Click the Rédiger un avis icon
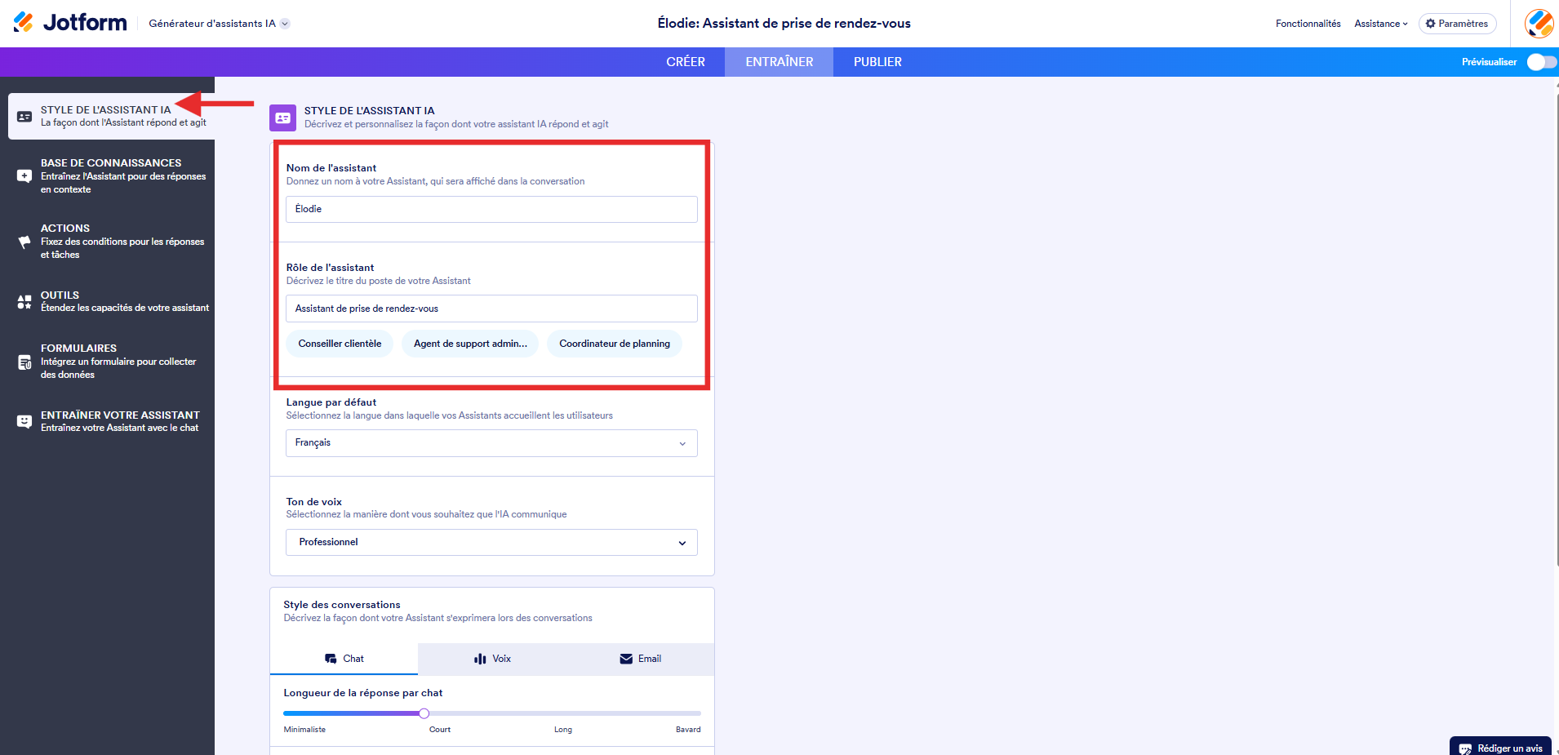The image size is (1559, 755). click(1465, 748)
